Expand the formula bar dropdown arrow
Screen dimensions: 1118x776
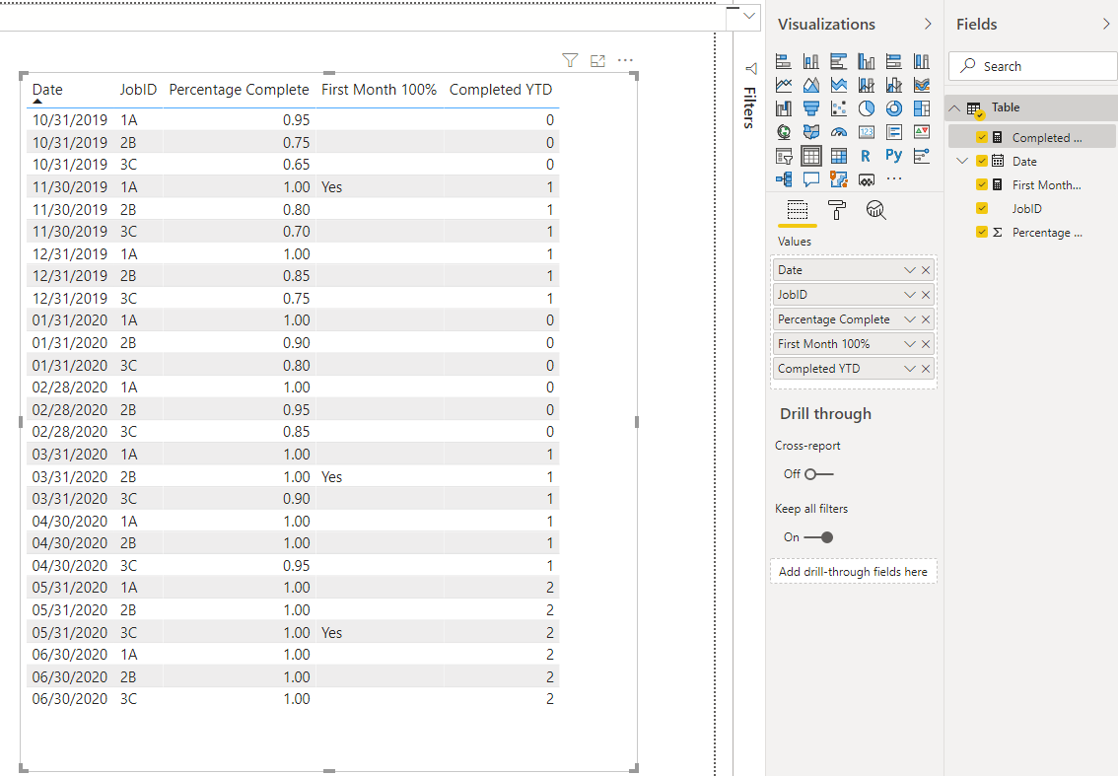(748, 16)
